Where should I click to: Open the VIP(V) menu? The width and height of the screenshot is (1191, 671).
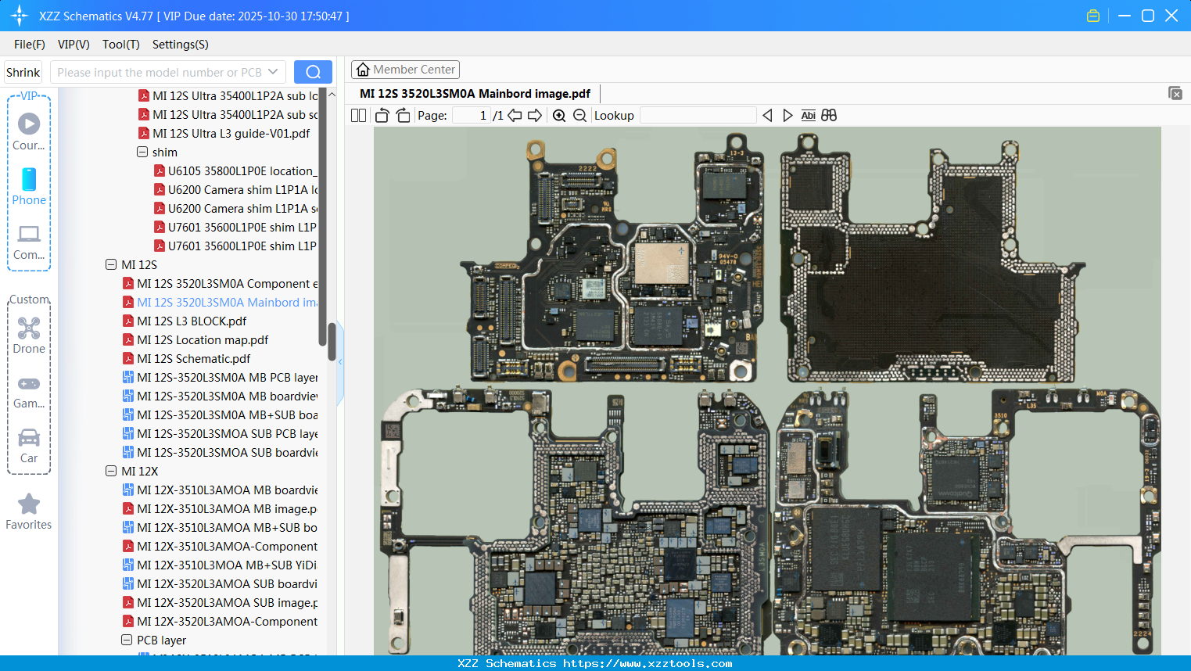coord(73,45)
